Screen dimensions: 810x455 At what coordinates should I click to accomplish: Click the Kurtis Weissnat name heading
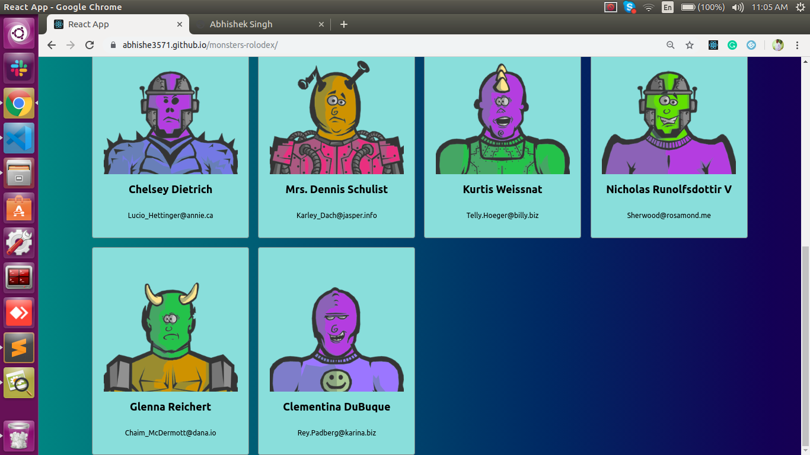(x=502, y=190)
